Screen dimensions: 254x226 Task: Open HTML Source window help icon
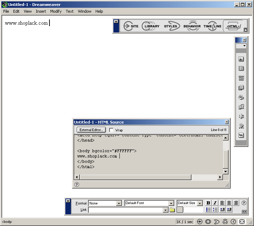pos(77,184)
